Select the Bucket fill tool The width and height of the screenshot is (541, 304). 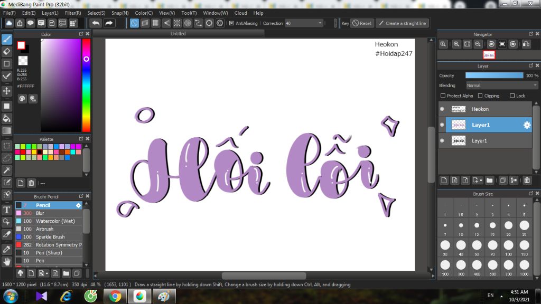click(6, 118)
